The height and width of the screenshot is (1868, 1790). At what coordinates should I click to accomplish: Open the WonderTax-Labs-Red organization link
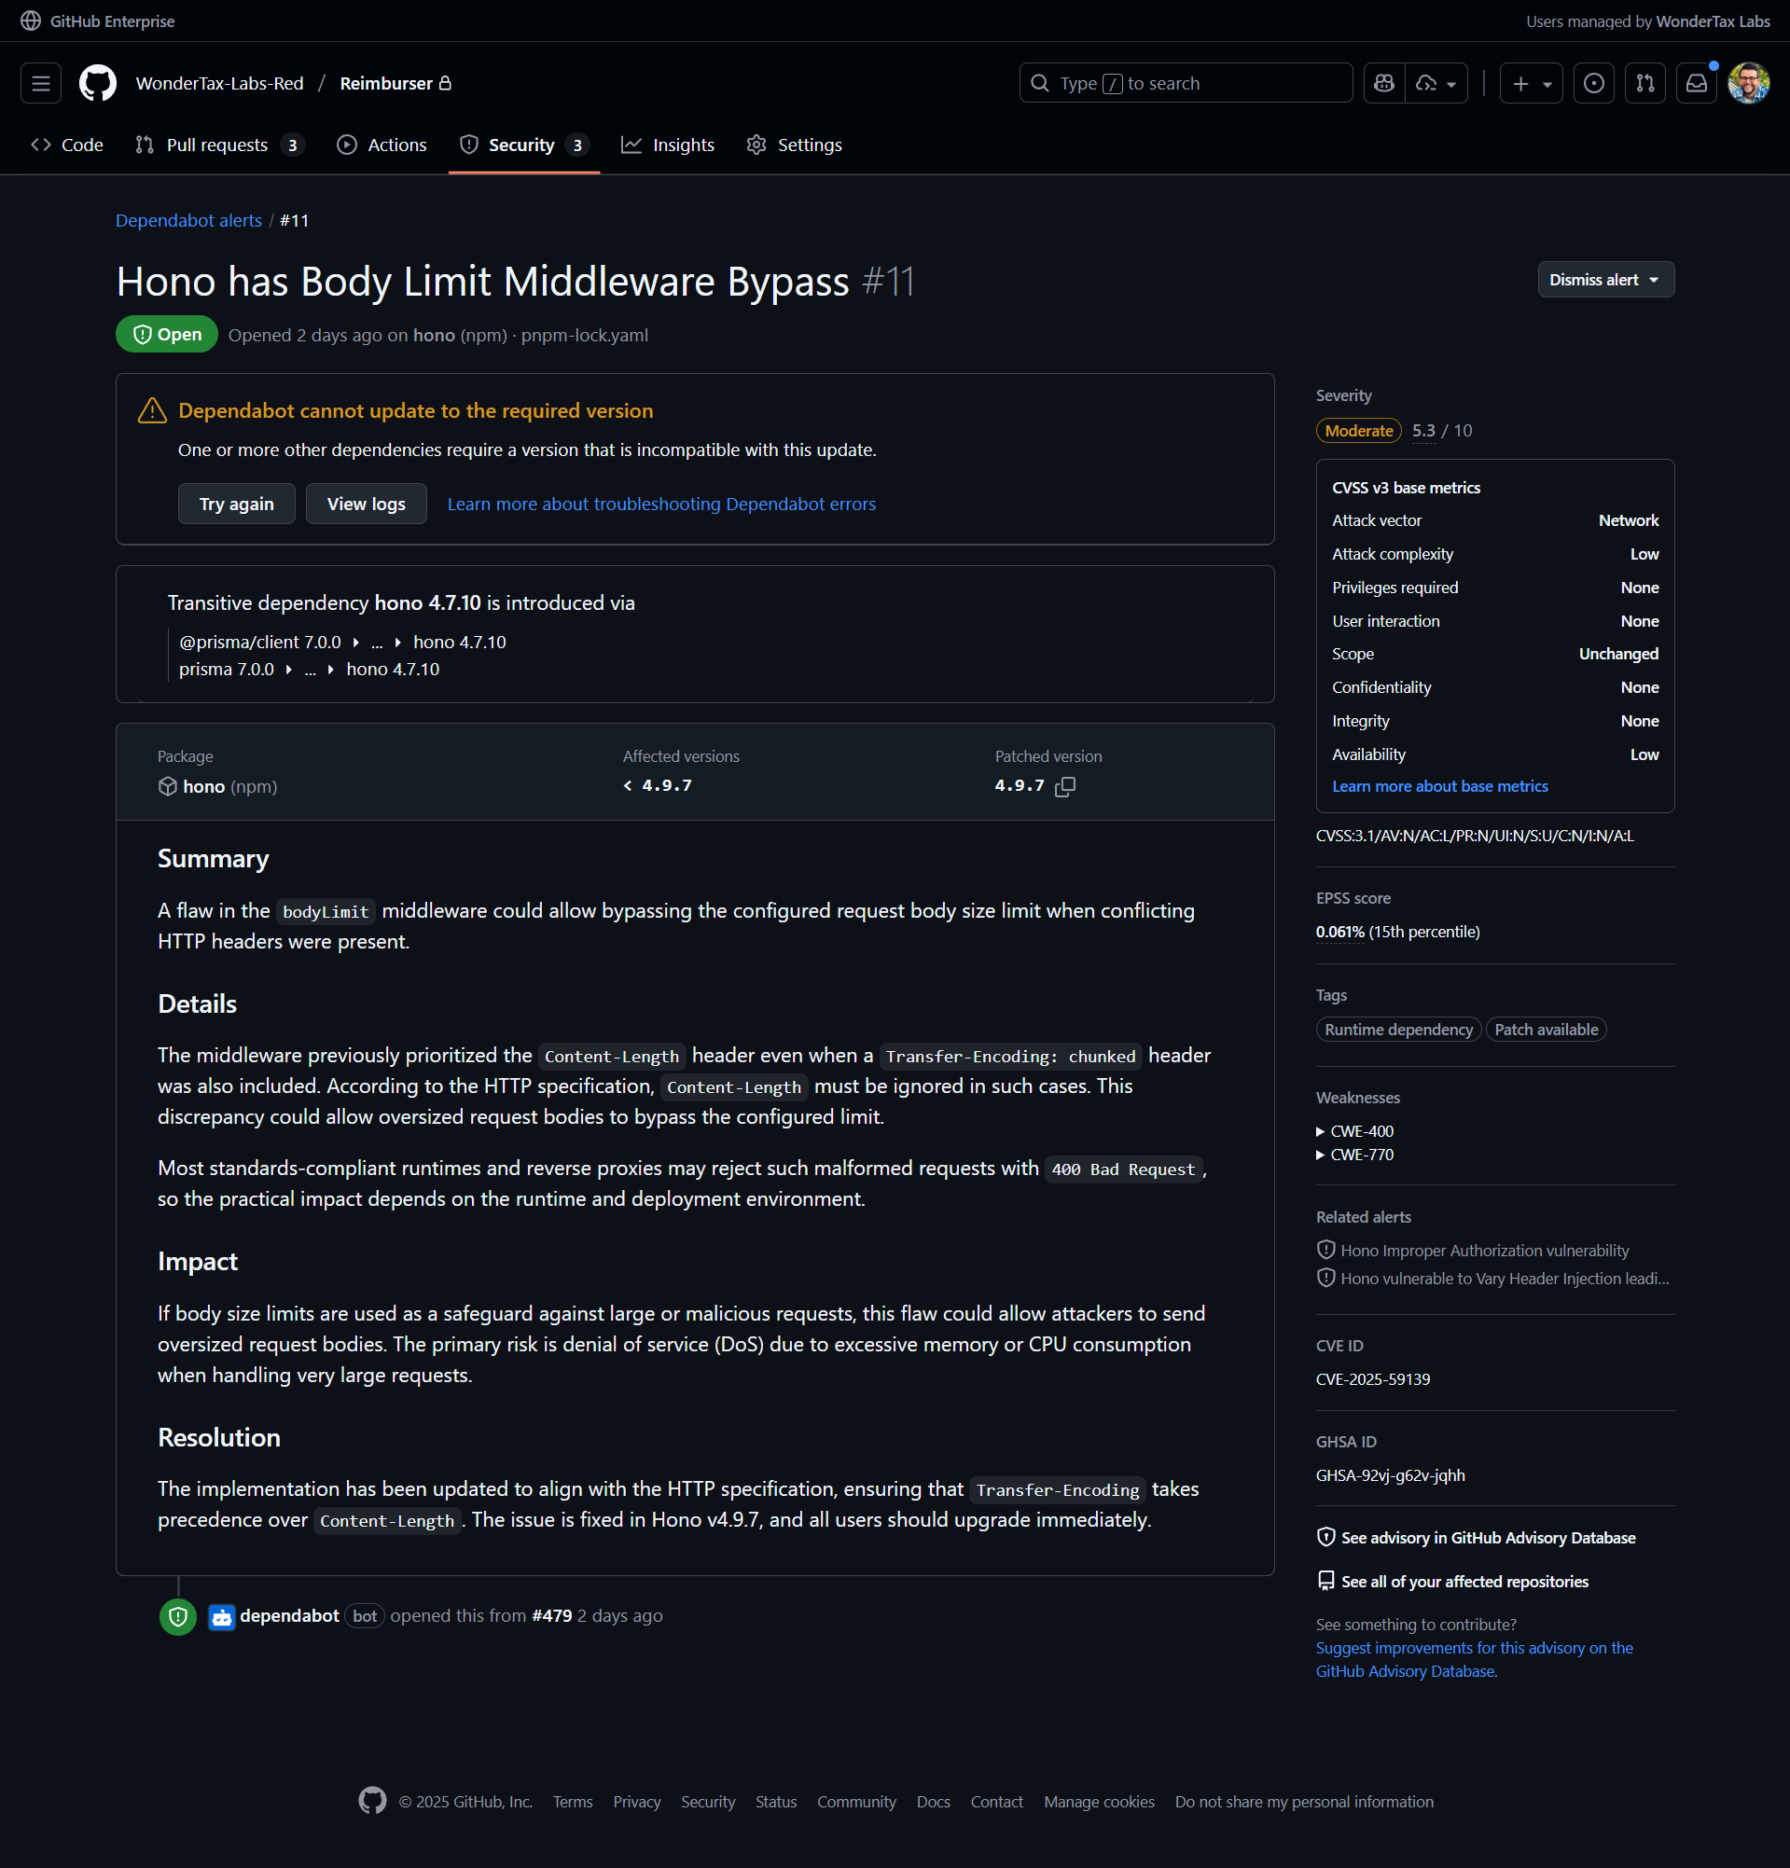tap(220, 83)
